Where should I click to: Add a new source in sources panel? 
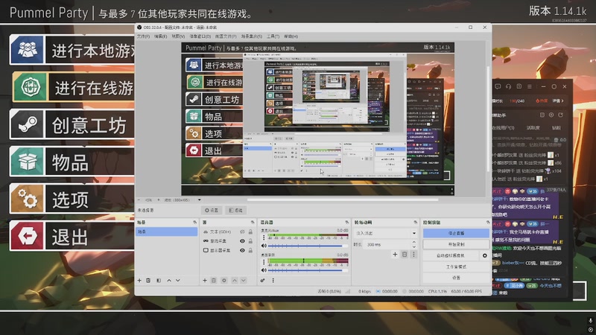point(204,281)
